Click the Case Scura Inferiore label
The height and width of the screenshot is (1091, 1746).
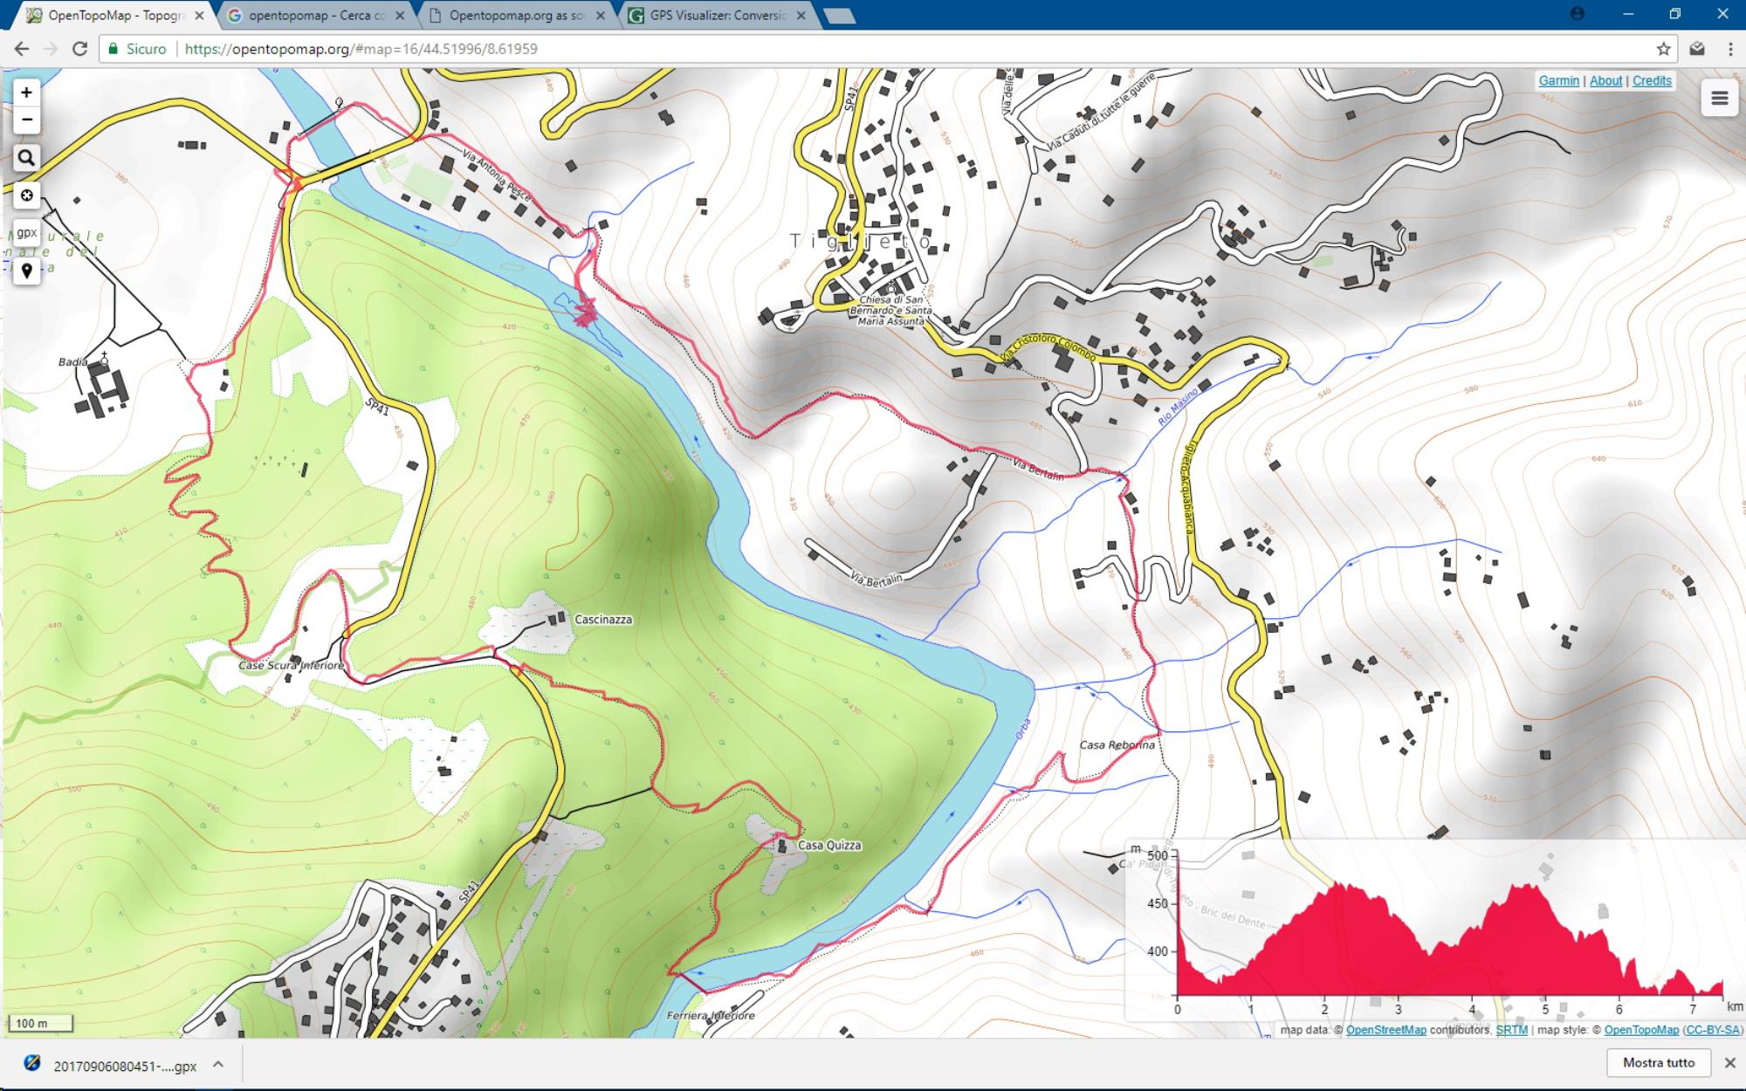pyautogui.click(x=292, y=665)
